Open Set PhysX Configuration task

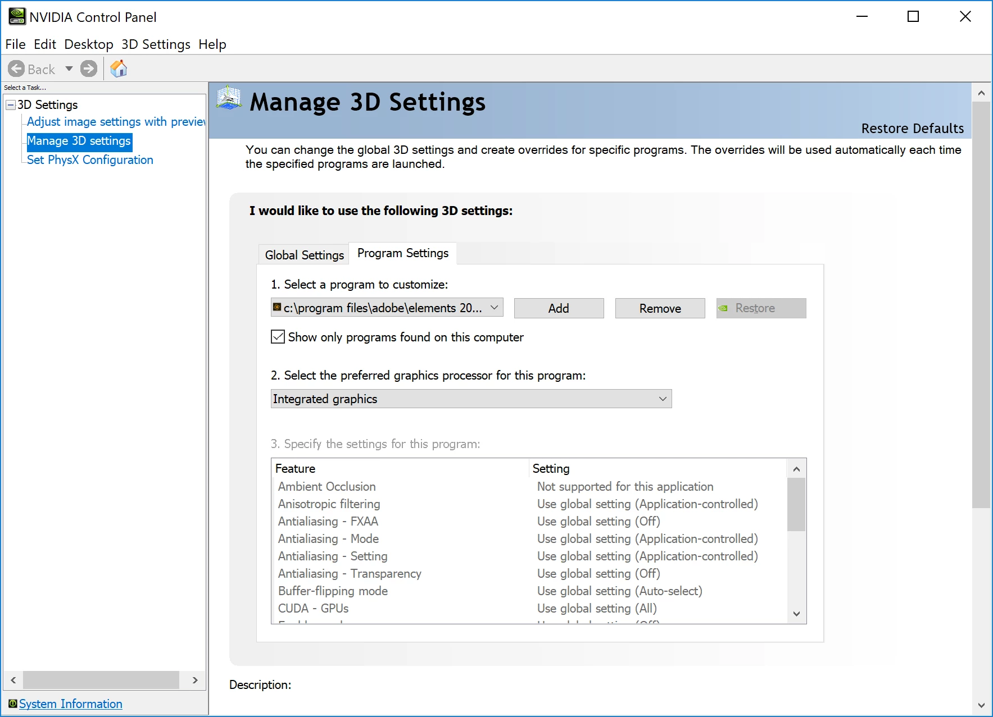click(x=90, y=160)
